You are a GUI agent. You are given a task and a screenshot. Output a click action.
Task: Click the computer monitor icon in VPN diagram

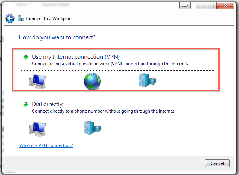(x=37, y=82)
